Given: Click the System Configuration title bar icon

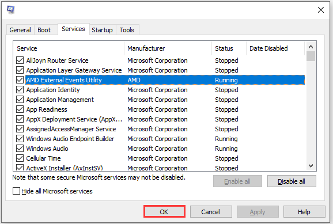Looking at the screenshot, I should tap(10, 10).
